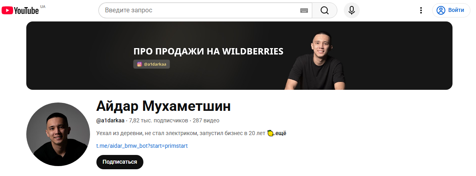Screen dimensions: 476x176
Task: Click the virtual keyboard icon in search
Action: pos(304,10)
